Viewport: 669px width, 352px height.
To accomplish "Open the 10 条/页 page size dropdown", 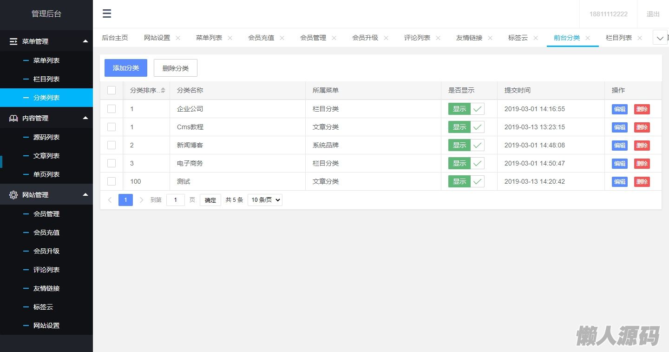I will [265, 200].
